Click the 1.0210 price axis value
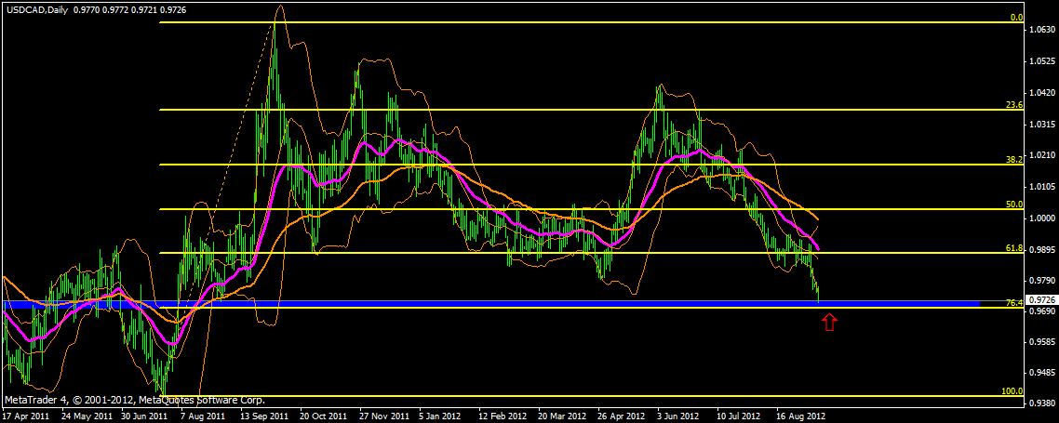 (x=1042, y=155)
